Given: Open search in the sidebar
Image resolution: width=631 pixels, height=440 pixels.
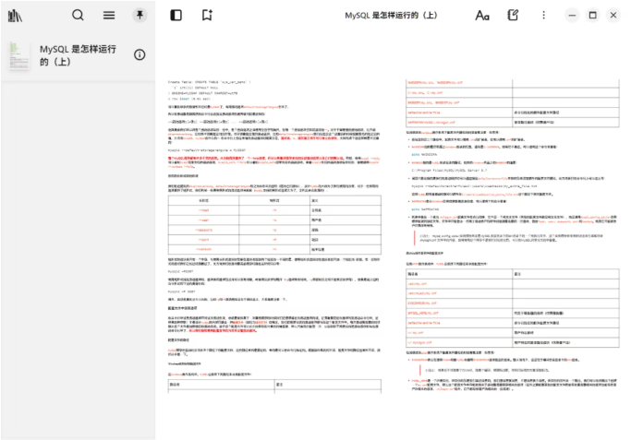Looking at the screenshot, I should [x=79, y=16].
